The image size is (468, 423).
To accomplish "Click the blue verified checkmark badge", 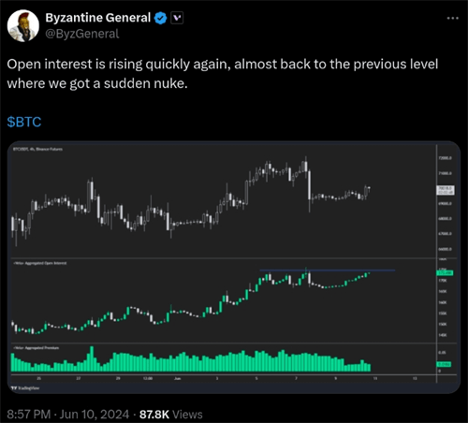I will [x=161, y=18].
